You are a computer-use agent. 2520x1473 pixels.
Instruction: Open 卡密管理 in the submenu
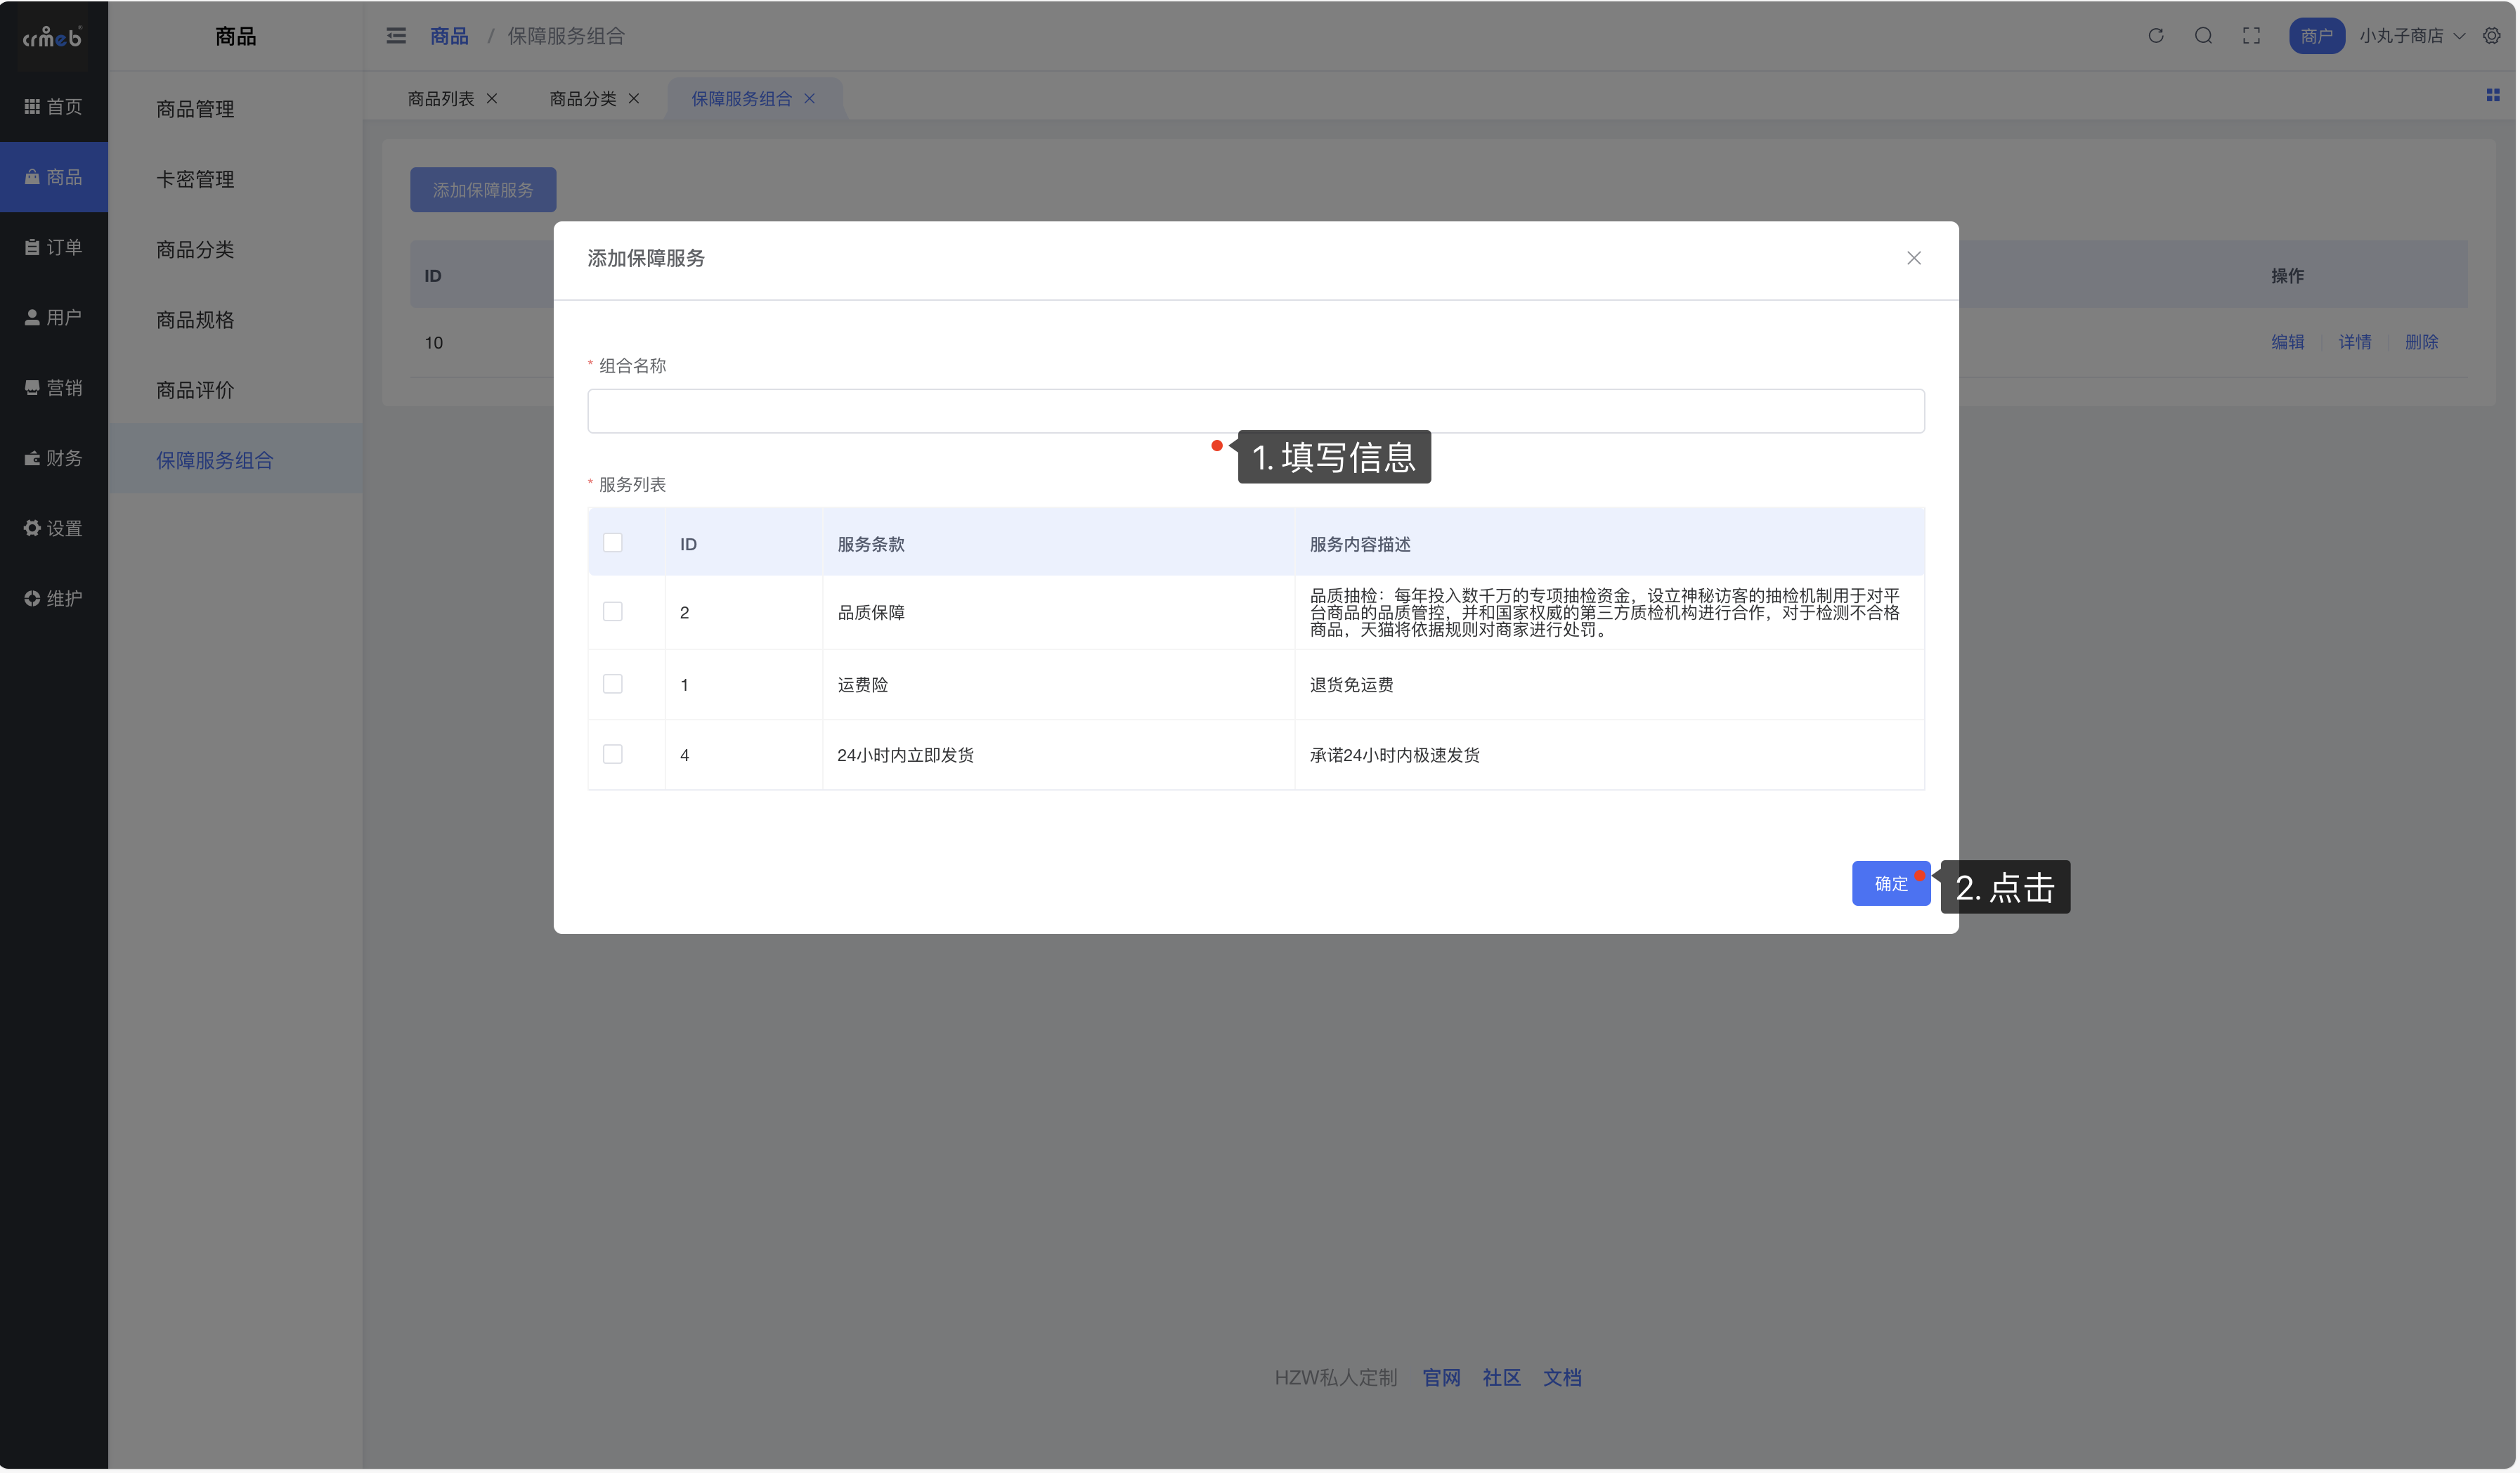pos(195,179)
